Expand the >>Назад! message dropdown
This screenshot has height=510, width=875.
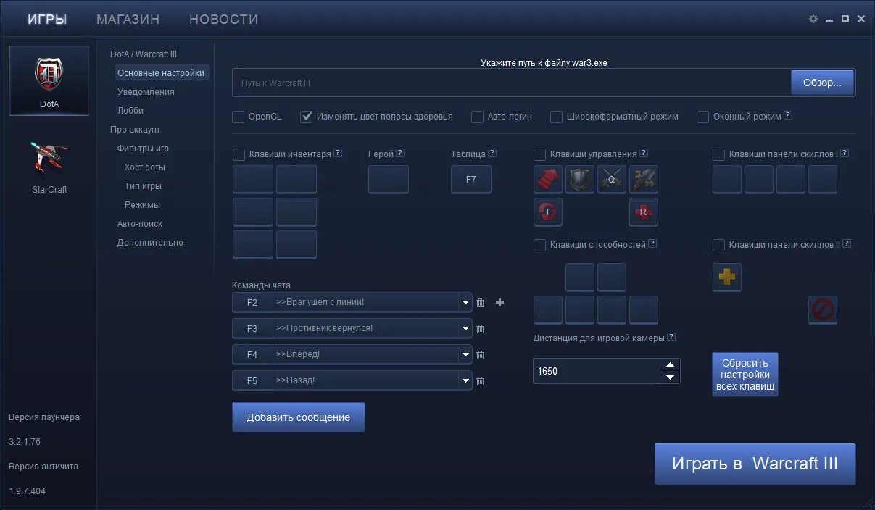point(465,381)
